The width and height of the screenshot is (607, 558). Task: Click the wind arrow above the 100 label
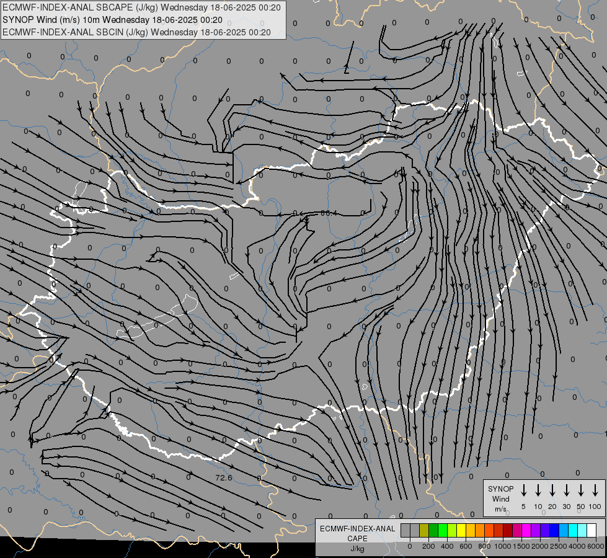595,490
